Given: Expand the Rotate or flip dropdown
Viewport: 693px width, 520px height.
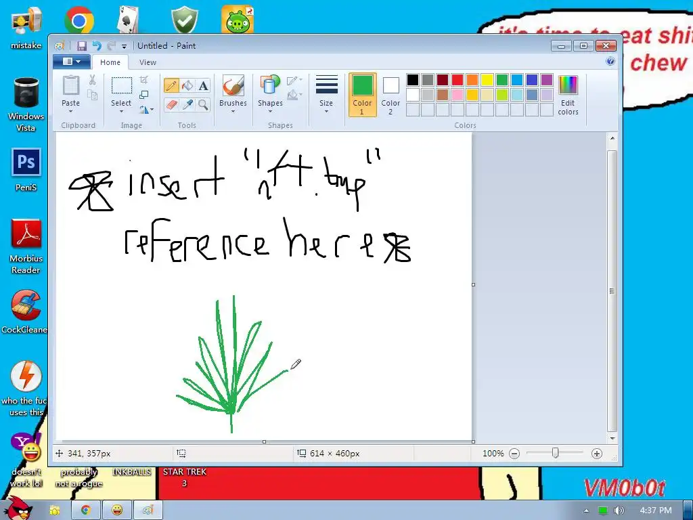Looking at the screenshot, I should [147, 109].
